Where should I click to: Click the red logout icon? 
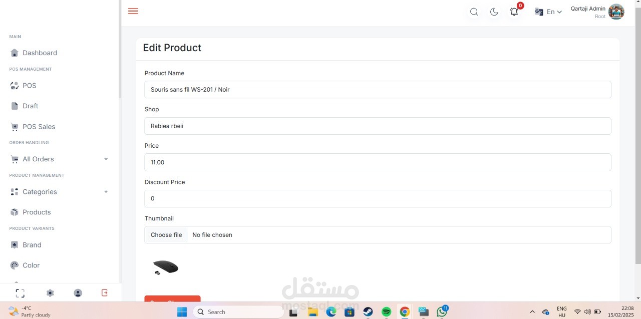(x=105, y=292)
